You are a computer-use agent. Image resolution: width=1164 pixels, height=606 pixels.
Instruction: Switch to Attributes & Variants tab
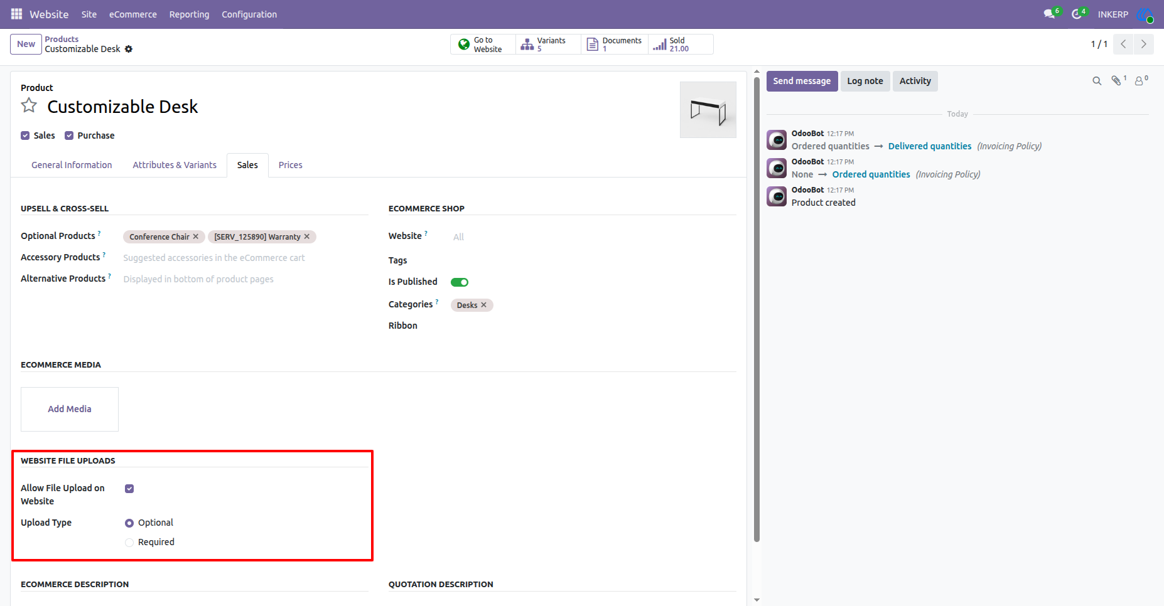click(175, 165)
